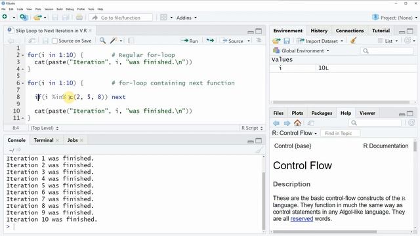
Task: Close the Skip Loop script tab
Action: (91, 31)
